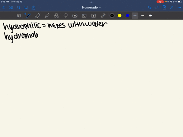The image size is (183, 137).
Task: Select the Shapes tool
Action: (56, 16)
